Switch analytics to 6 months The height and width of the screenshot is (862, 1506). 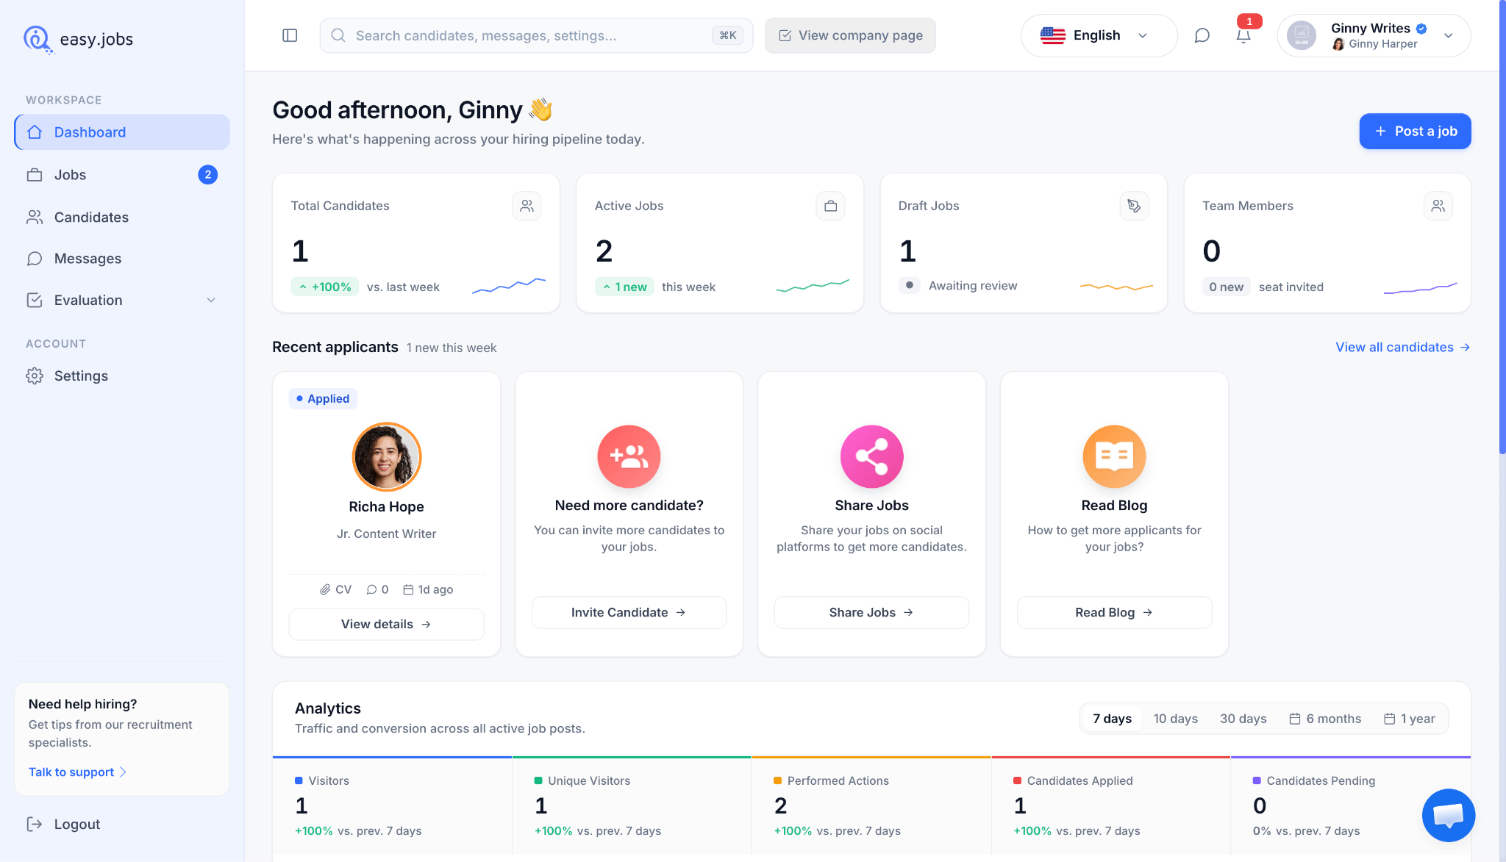tap(1325, 719)
